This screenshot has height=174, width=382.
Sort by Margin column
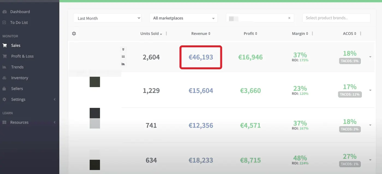click(x=300, y=34)
